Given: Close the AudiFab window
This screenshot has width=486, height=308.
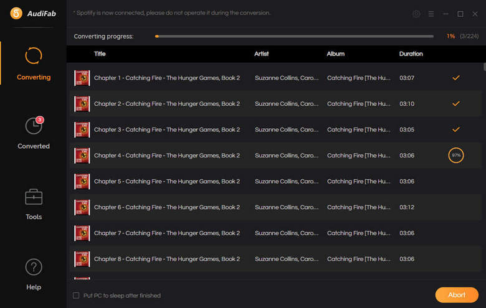Looking at the screenshot, I should [x=475, y=14].
